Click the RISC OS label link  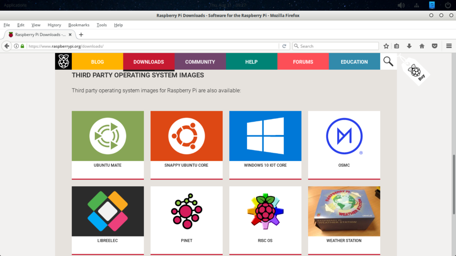coord(265,240)
